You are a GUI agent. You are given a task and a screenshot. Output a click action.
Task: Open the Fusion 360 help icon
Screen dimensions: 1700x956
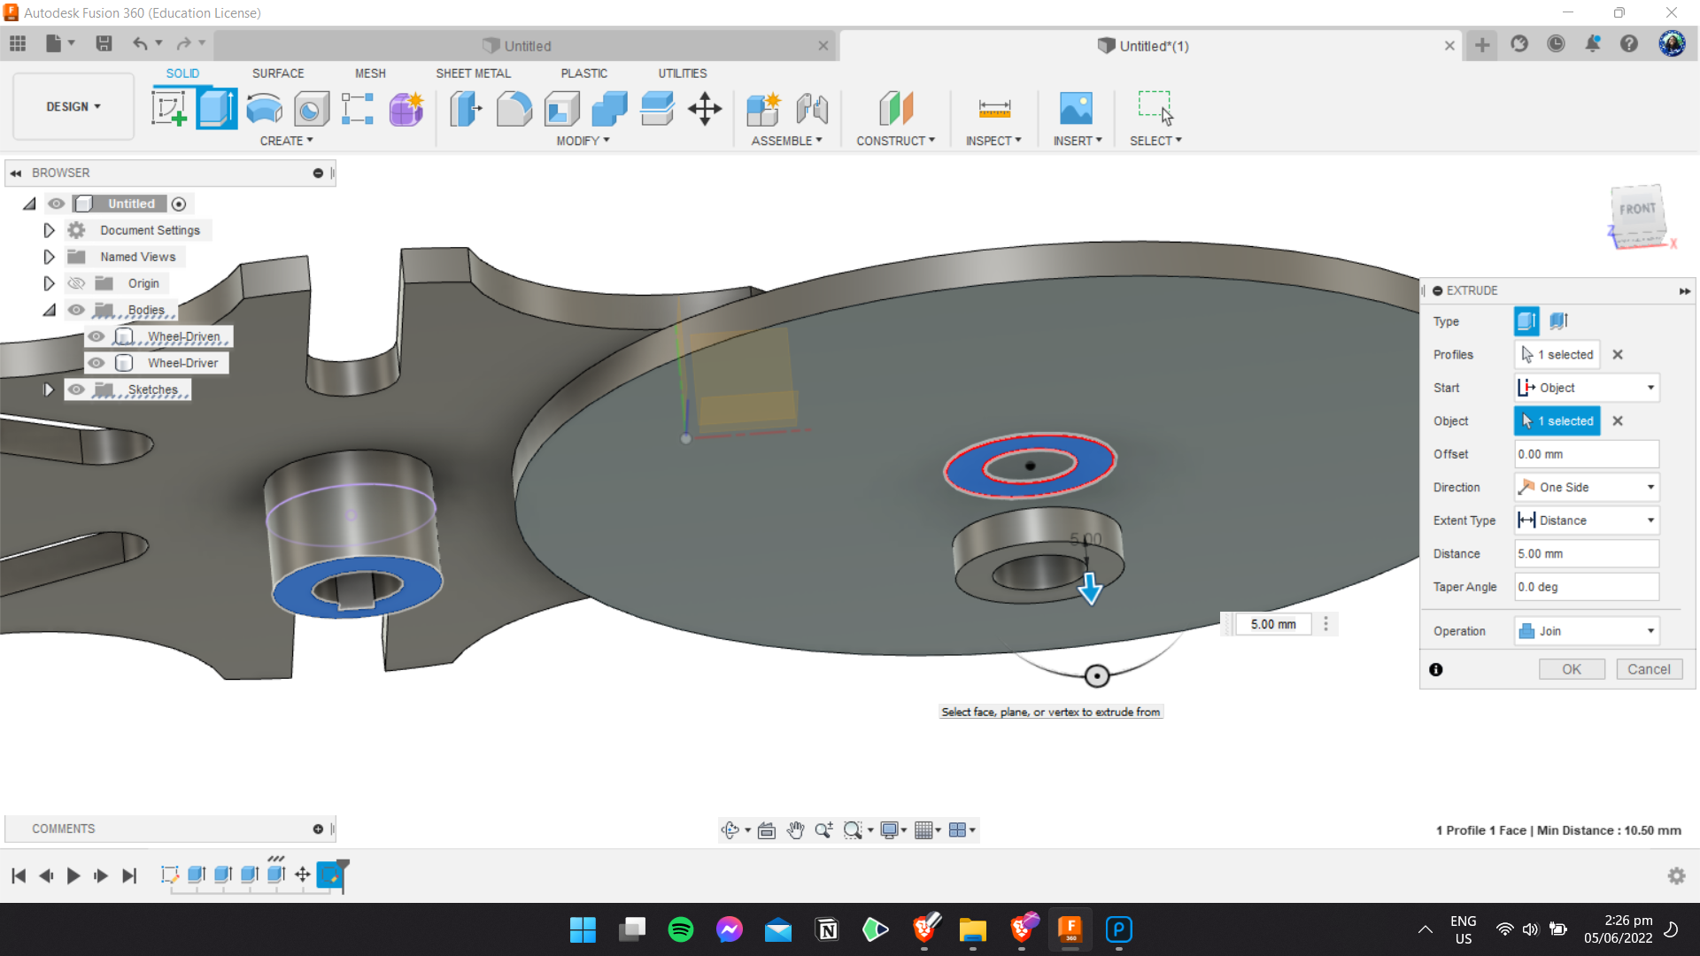click(1629, 44)
